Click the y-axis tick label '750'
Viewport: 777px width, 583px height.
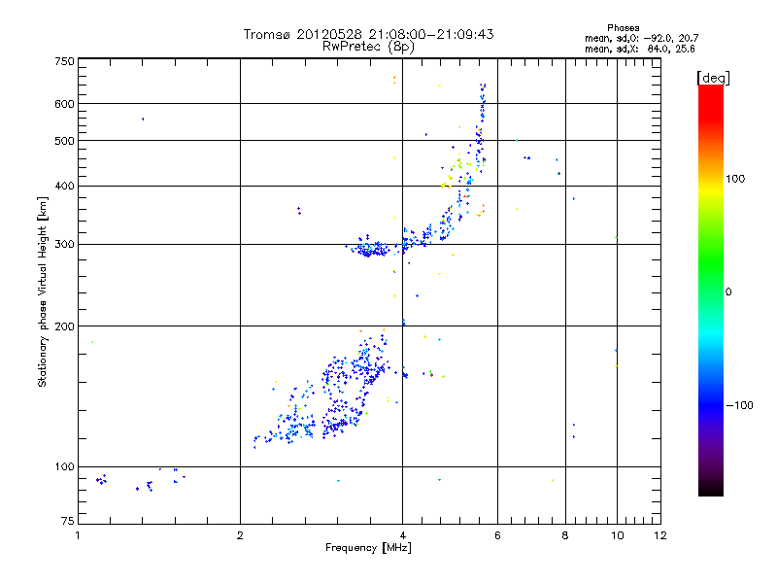click(64, 61)
